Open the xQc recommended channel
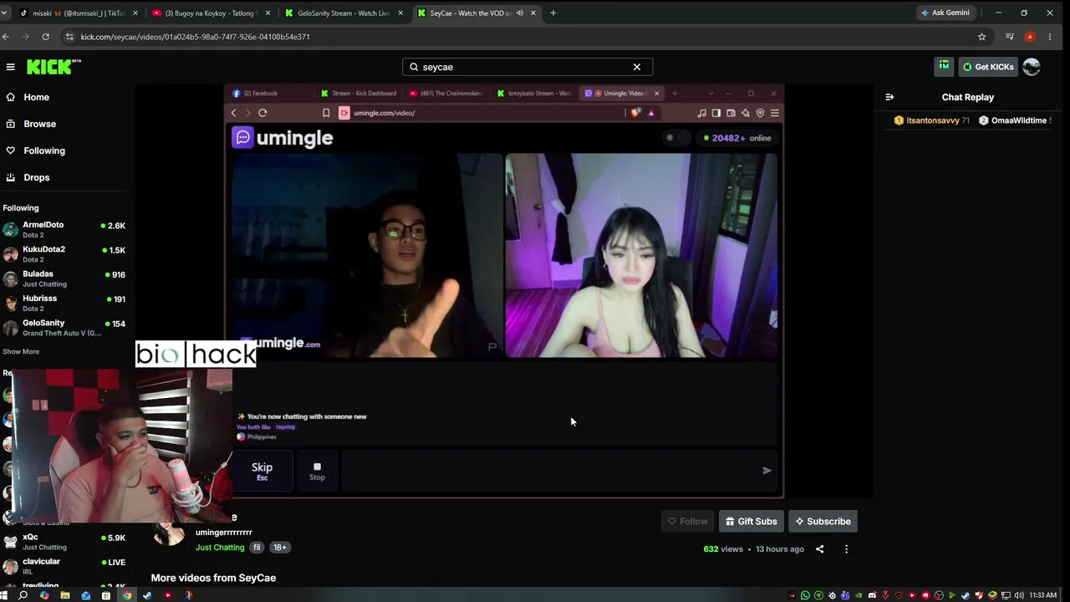 click(64, 542)
